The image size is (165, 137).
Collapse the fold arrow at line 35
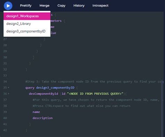pos(8,87)
